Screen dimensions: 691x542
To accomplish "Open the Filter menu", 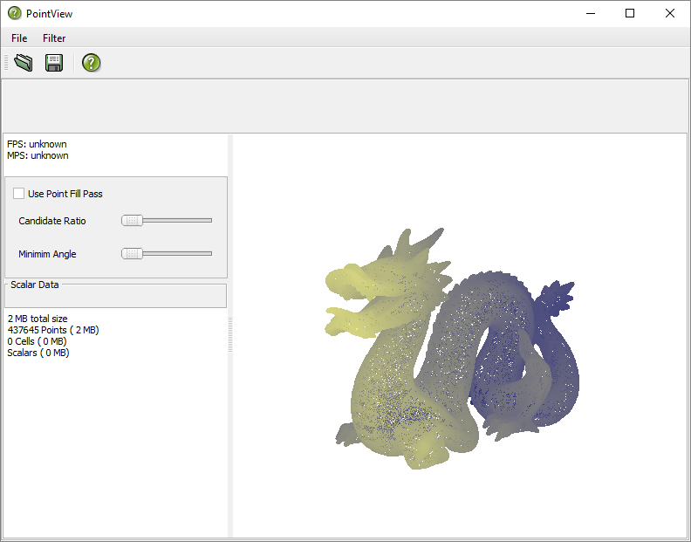I will (54, 38).
